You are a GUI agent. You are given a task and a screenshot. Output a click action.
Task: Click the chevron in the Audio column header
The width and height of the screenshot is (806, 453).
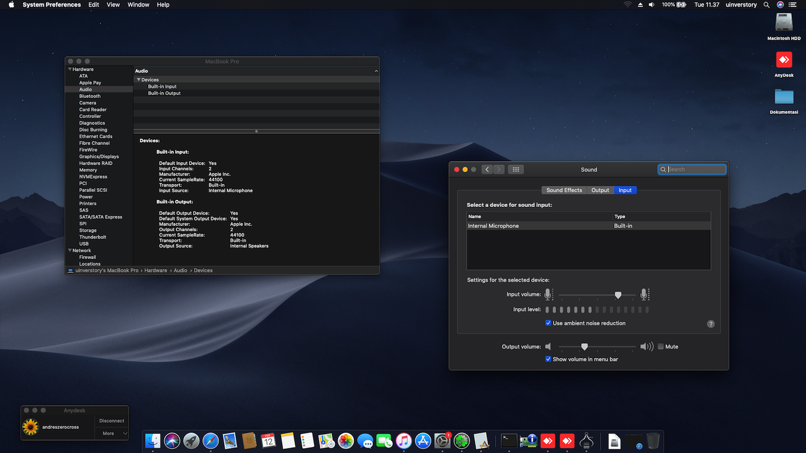coord(376,71)
